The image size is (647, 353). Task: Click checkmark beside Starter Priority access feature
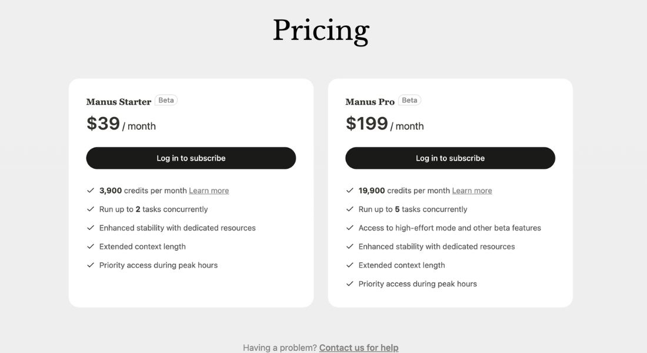91,265
